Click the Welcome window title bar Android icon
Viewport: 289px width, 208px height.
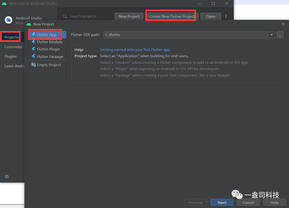click(x=4, y=3)
